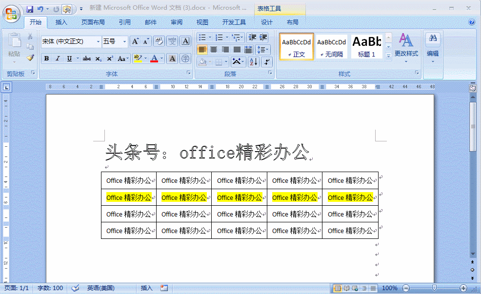Shrink font size with the small A
The image size is (481, 294).
(146, 41)
